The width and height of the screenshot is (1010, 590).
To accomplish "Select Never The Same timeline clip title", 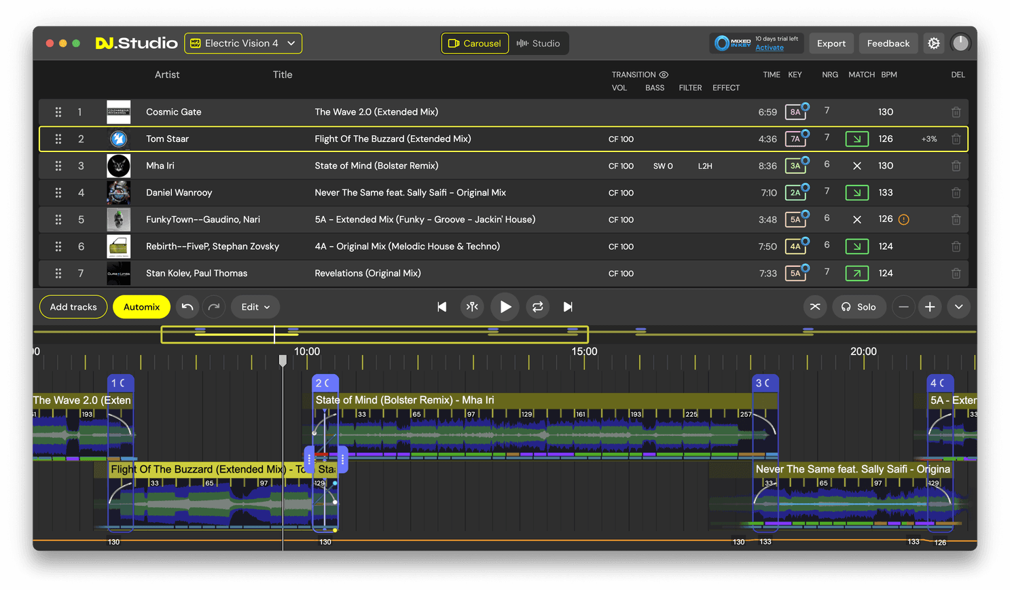I will click(x=852, y=469).
